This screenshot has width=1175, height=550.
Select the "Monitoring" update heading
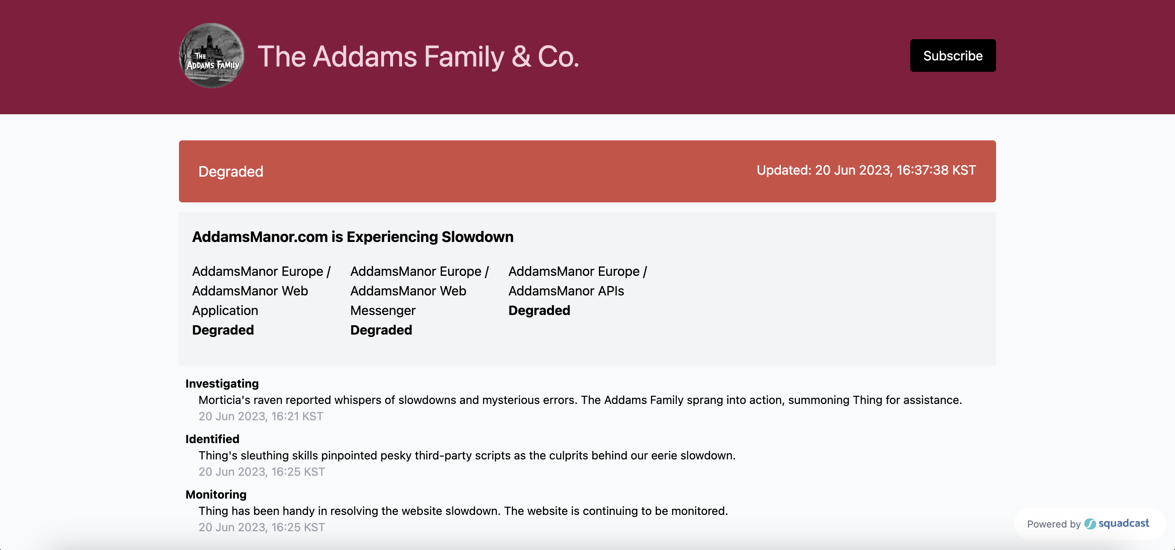[215, 495]
